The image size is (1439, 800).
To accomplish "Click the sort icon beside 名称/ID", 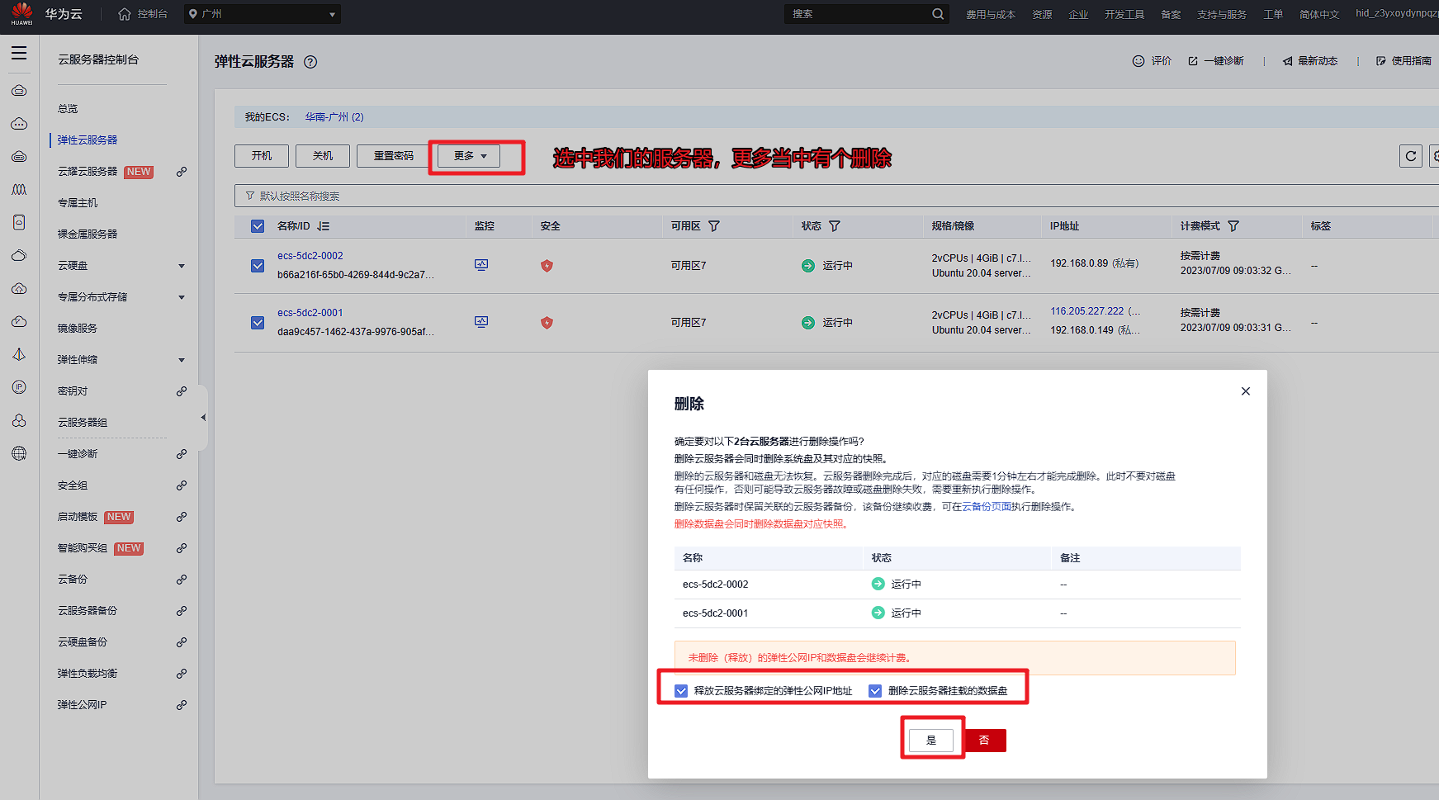I will click(x=323, y=226).
